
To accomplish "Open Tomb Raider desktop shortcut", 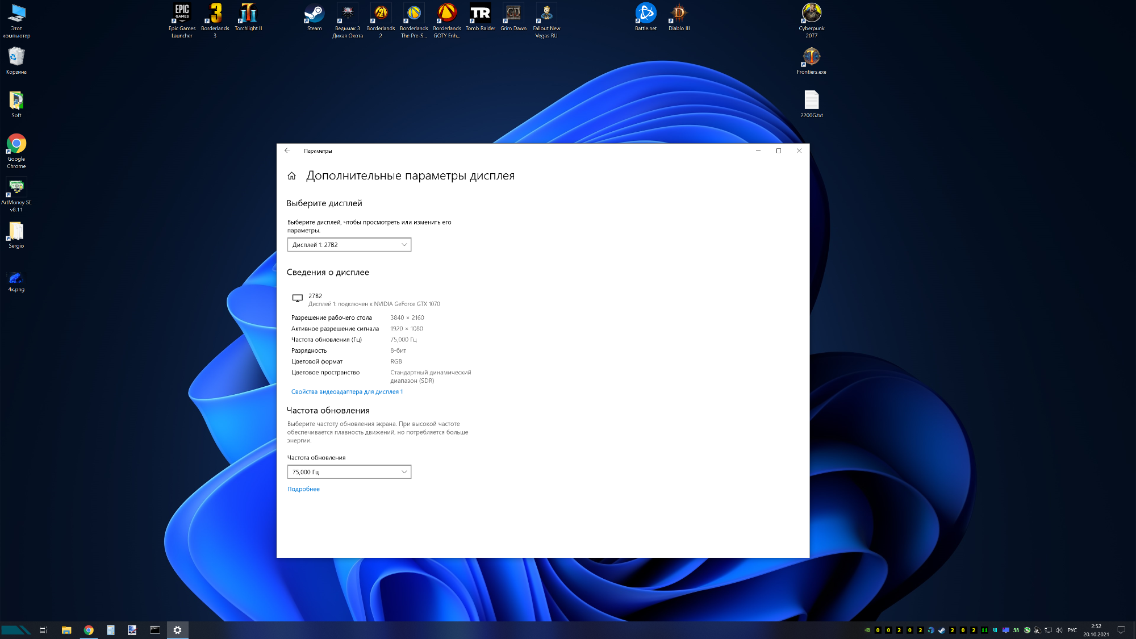I will coord(480,14).
